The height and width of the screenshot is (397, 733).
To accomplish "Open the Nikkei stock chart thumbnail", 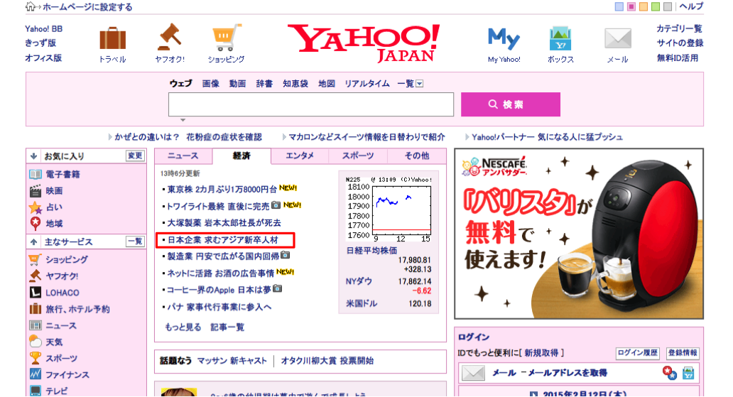I will tap(388, 207).
